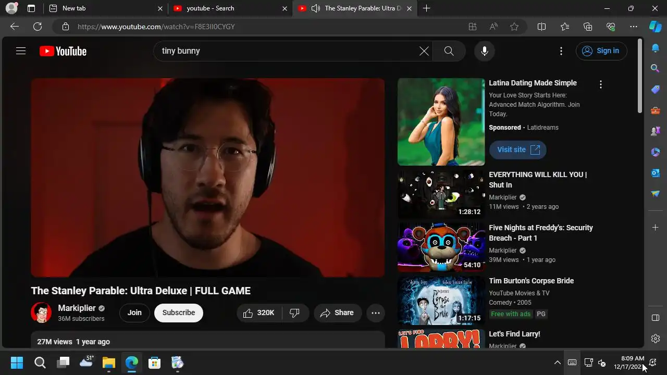Open Tim Burton's Corpse Bride thumbnail

(441, 301)
